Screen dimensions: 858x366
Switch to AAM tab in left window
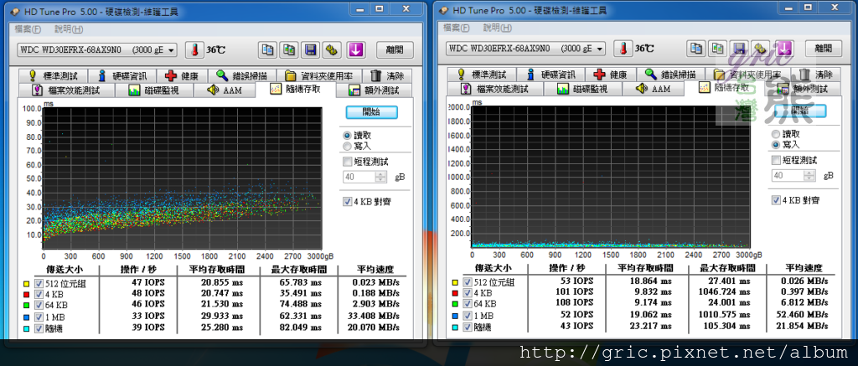pos(224,90)
